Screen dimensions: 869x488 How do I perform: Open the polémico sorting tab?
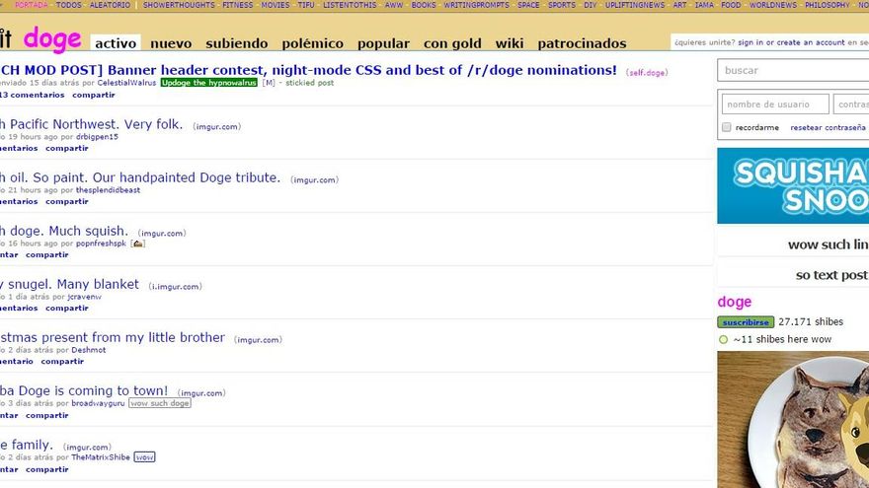pyautogui.click(x=312, y=43)
